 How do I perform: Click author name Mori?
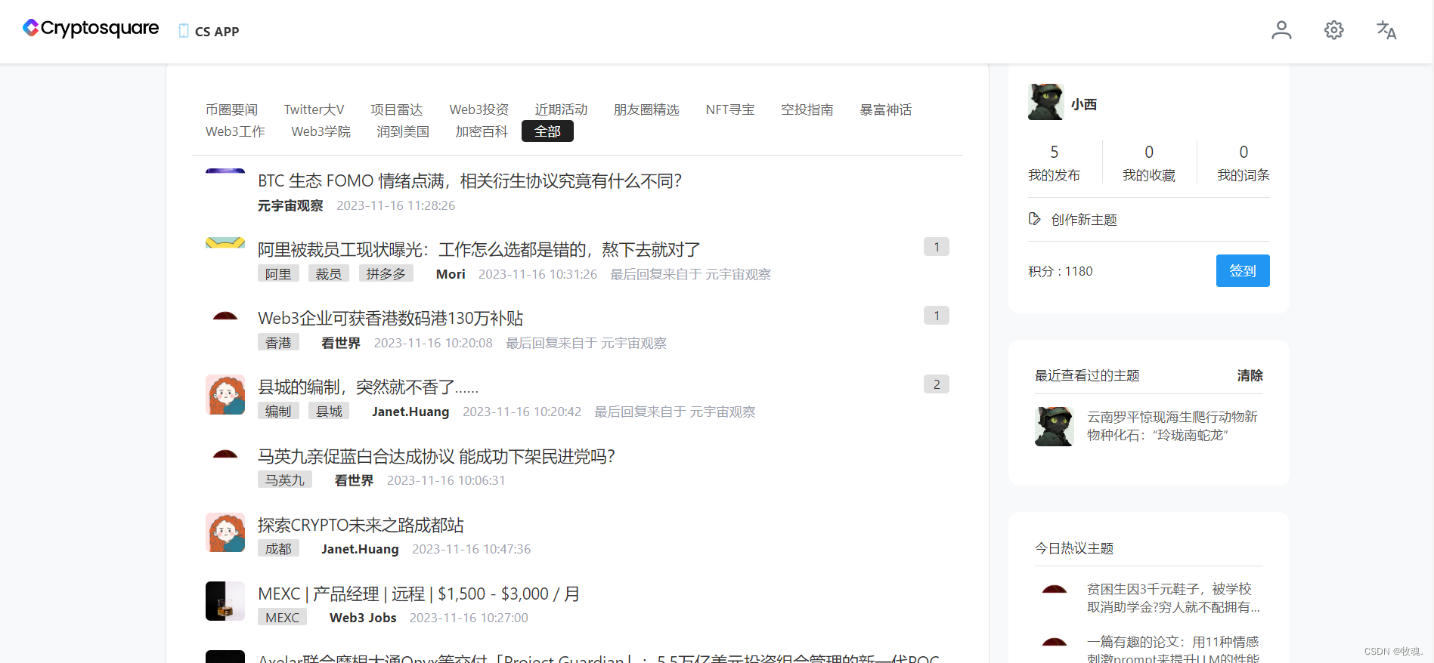(451, 274)
